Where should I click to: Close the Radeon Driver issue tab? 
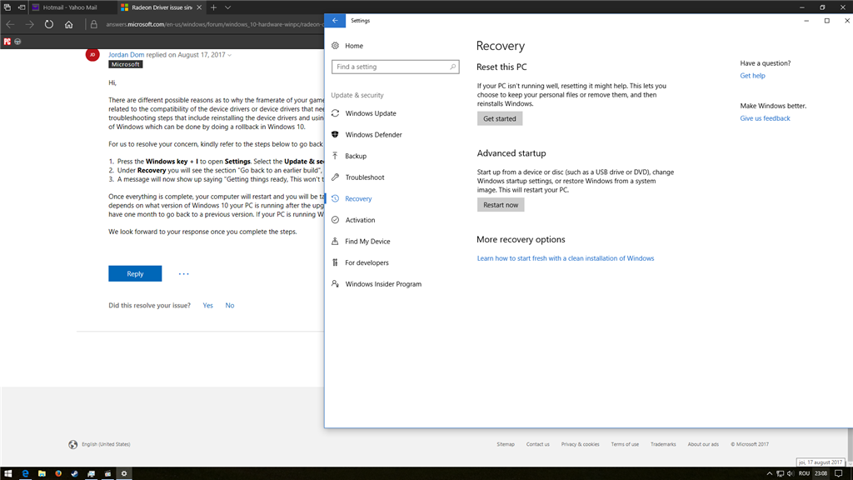(199, 7)
